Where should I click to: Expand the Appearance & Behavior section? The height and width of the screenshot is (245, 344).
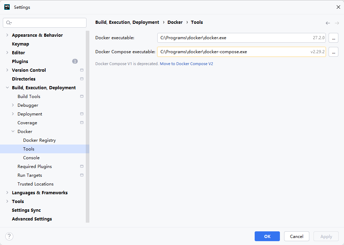click(x=7, y=35)
